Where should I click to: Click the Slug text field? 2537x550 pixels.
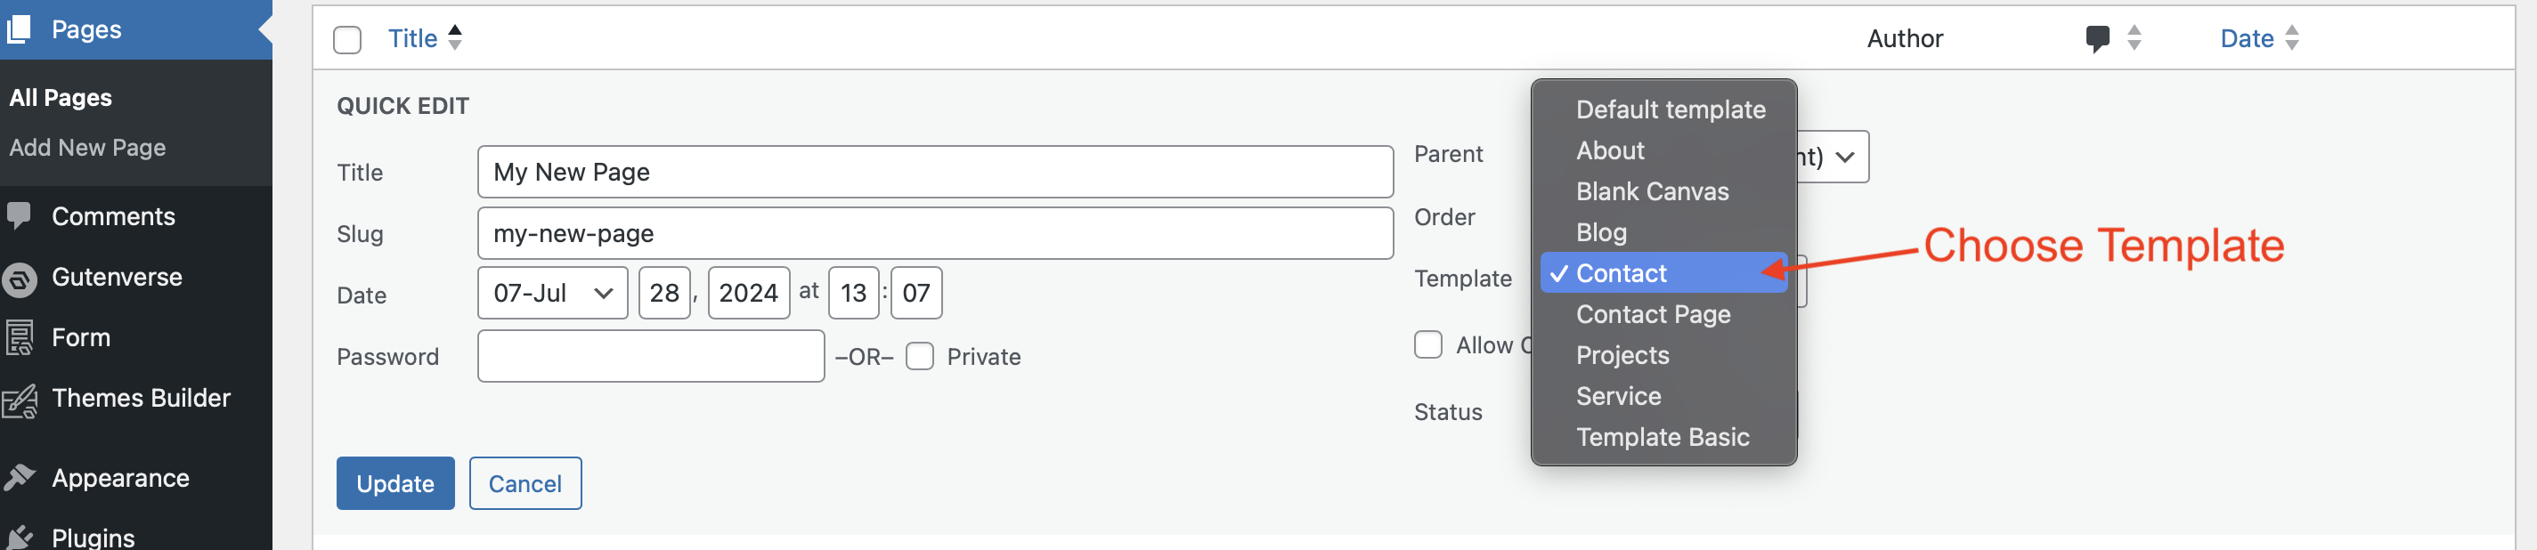pyautogui.click(x=935, y=233)
